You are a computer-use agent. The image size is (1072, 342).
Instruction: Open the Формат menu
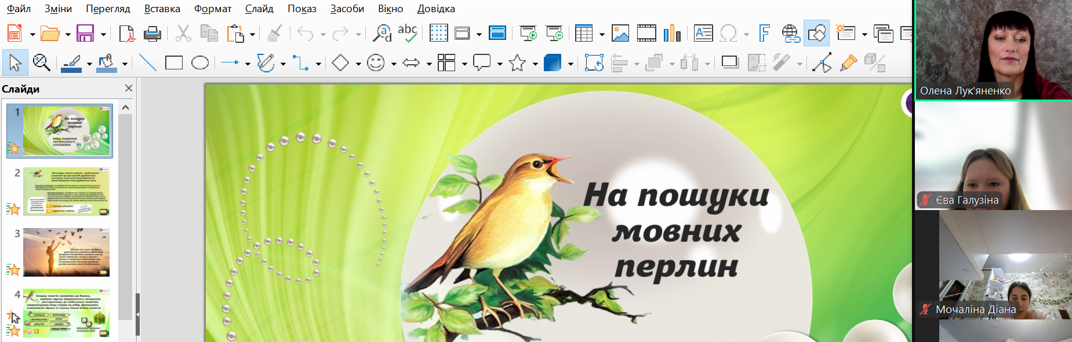click(213, 9)
